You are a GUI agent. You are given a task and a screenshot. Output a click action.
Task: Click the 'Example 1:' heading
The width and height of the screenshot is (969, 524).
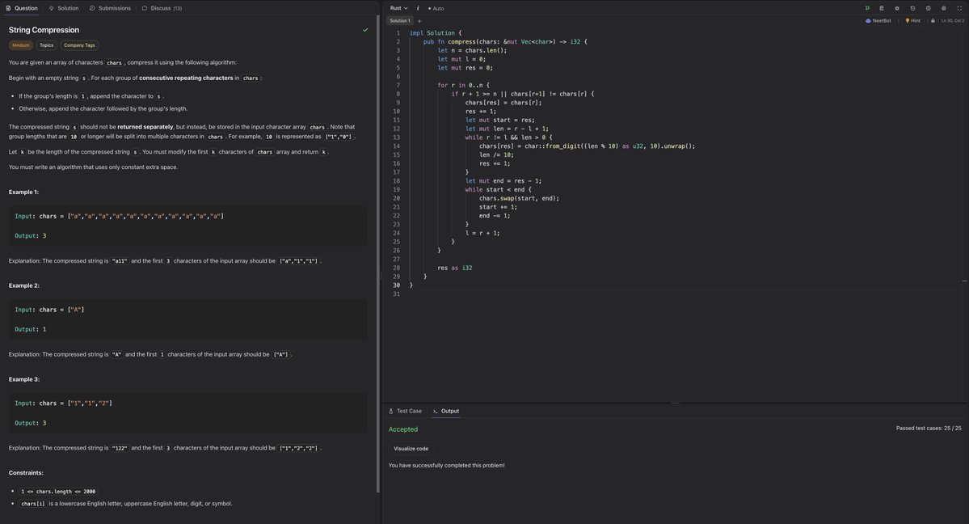23,192
